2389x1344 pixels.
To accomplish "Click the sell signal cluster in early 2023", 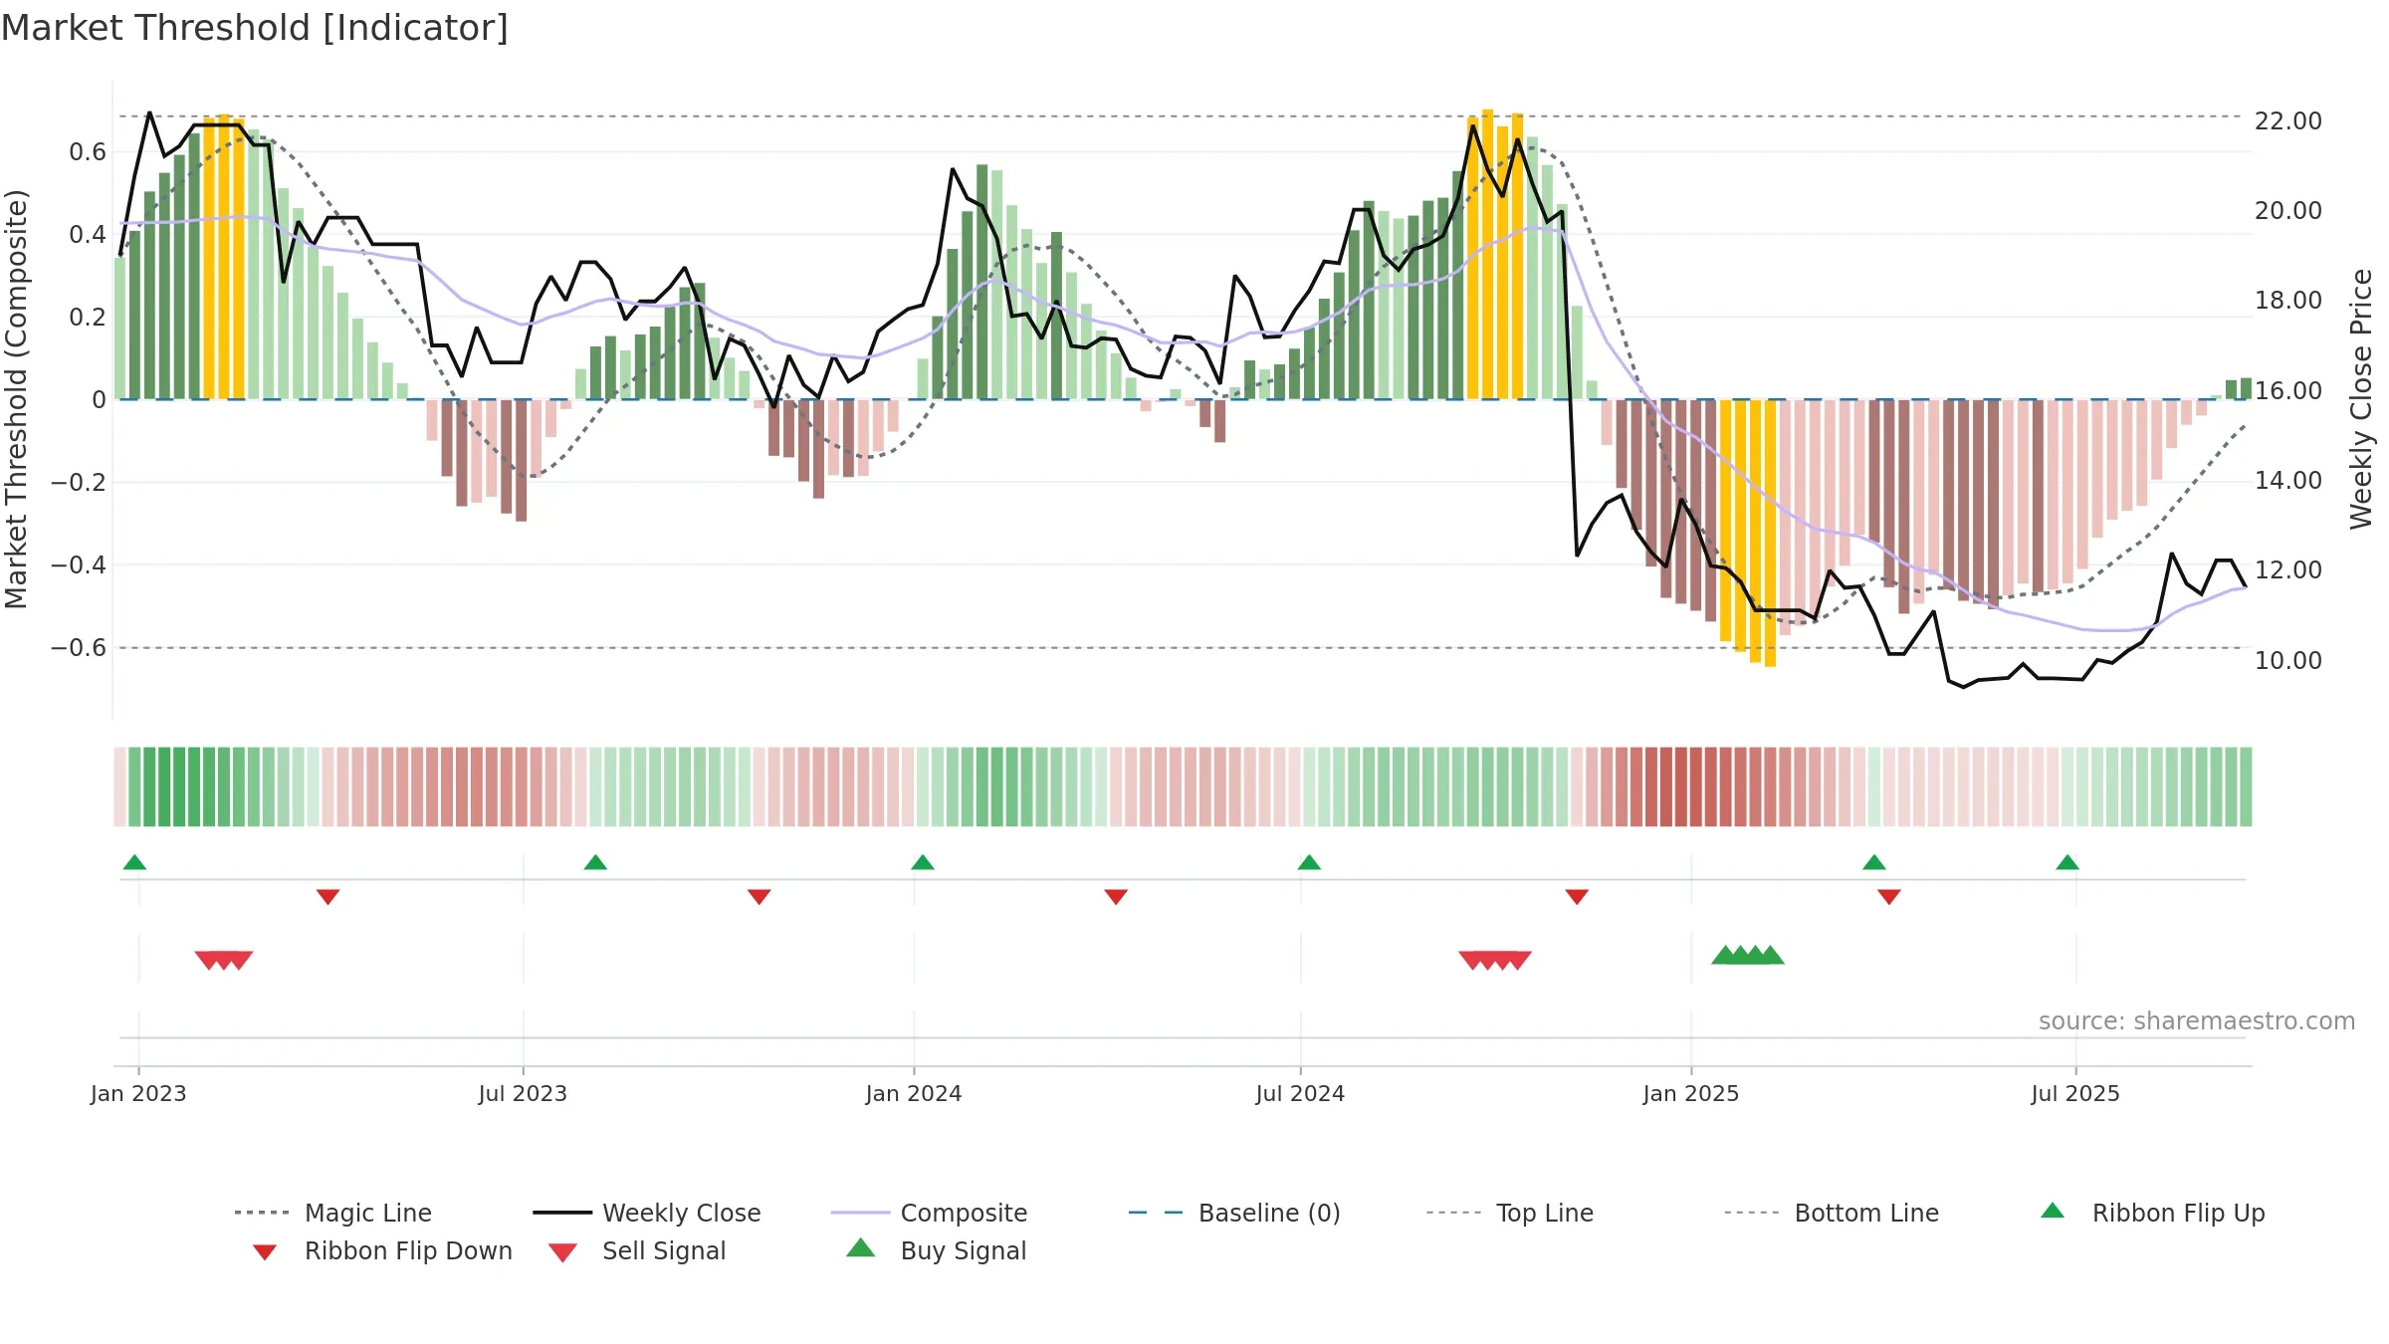I will 224,960.
